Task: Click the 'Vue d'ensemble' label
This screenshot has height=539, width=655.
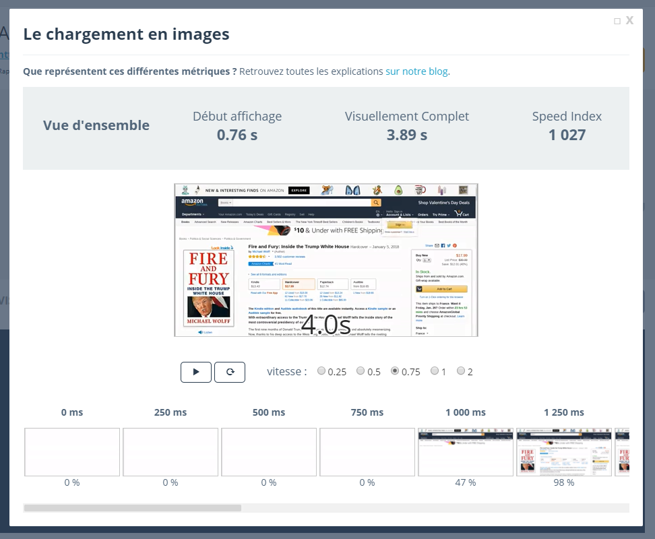Action: point(96,125)
